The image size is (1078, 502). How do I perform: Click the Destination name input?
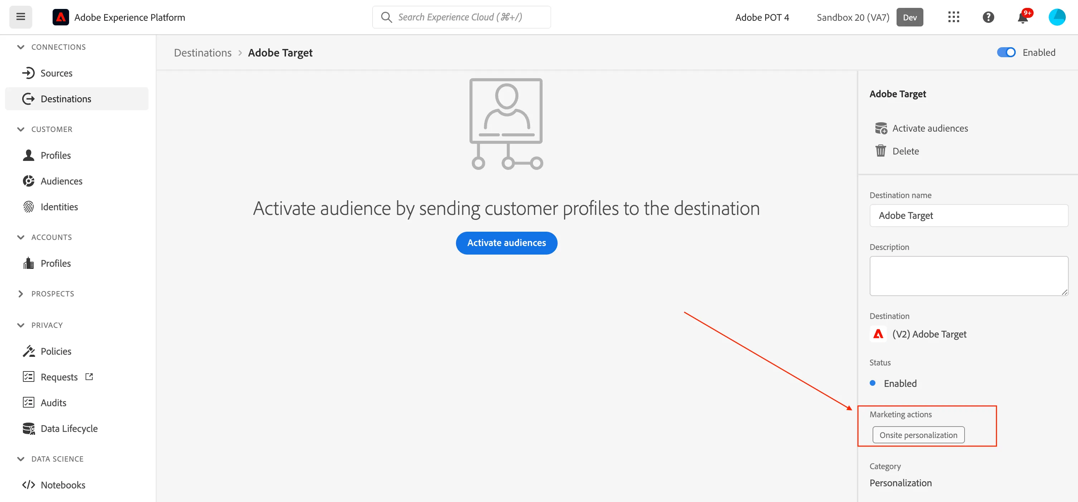[969, 216]
